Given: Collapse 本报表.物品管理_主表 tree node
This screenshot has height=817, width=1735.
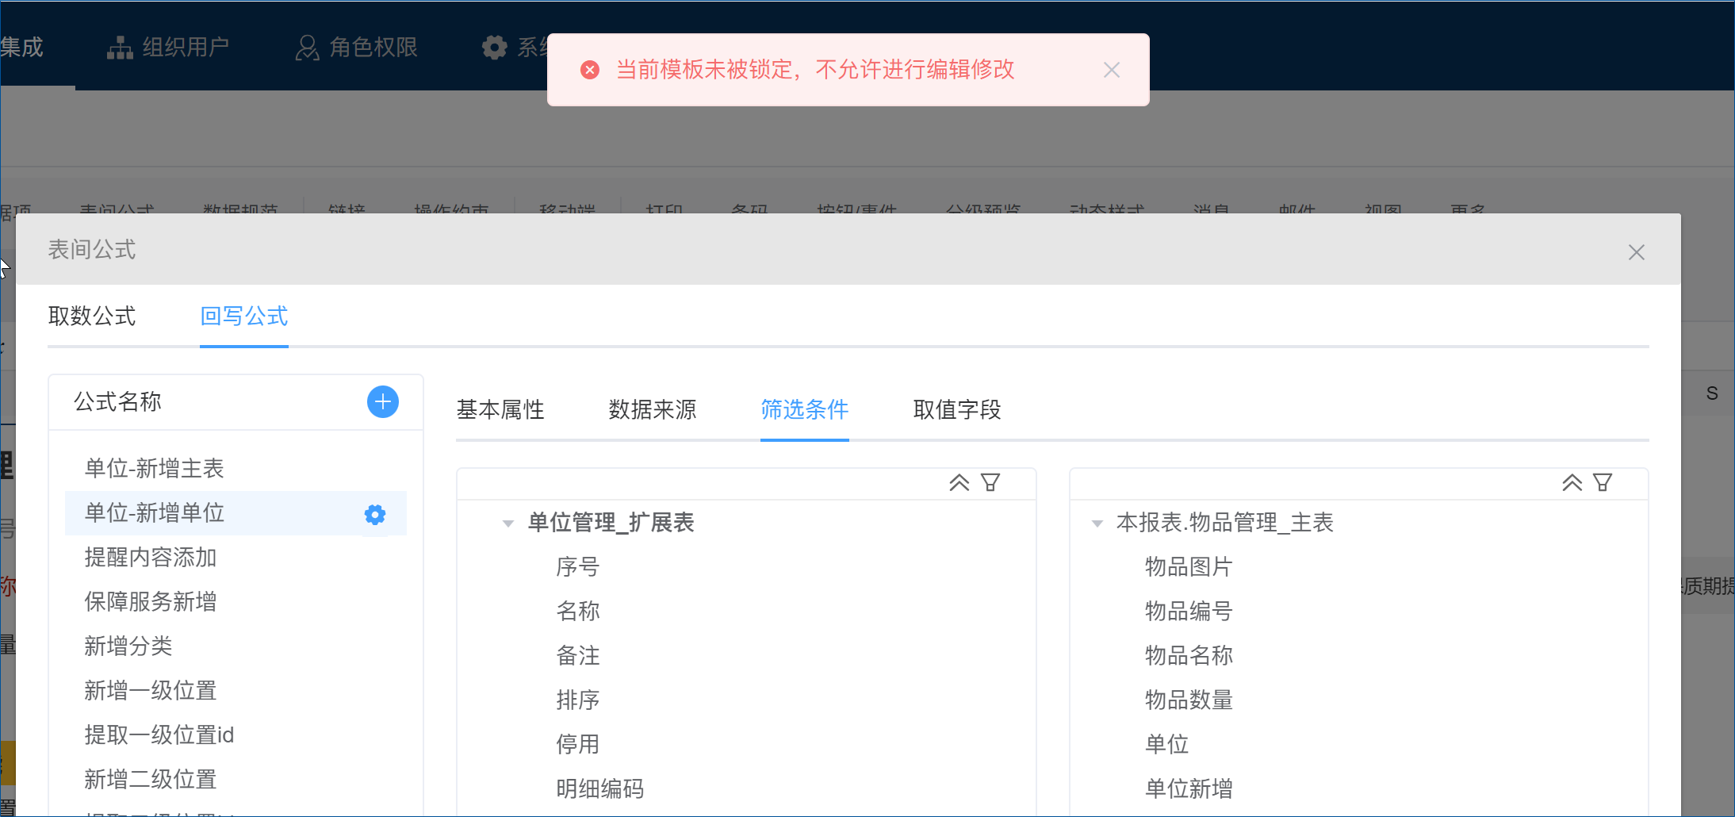Looking at the screenshot, I should pos(1097,524).
